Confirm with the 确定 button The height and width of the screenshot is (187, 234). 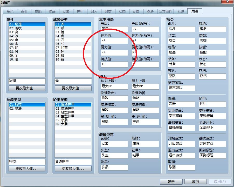[171, 182]
